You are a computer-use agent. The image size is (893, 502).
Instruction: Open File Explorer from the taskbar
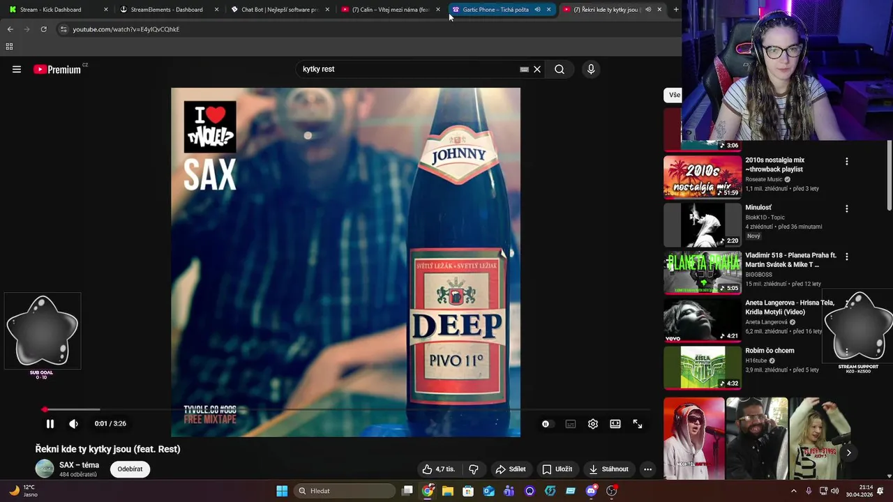pos(448,491)
